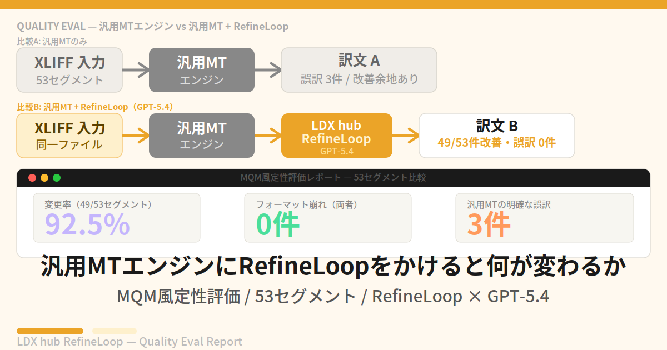
Task: Click the 比較A: 汎用MTのみ label
Action: click(x=52, y=41)
